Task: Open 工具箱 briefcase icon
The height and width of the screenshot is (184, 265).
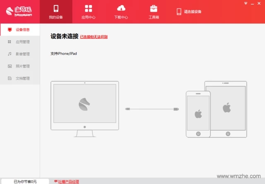Action: click(x=154, y=9)
